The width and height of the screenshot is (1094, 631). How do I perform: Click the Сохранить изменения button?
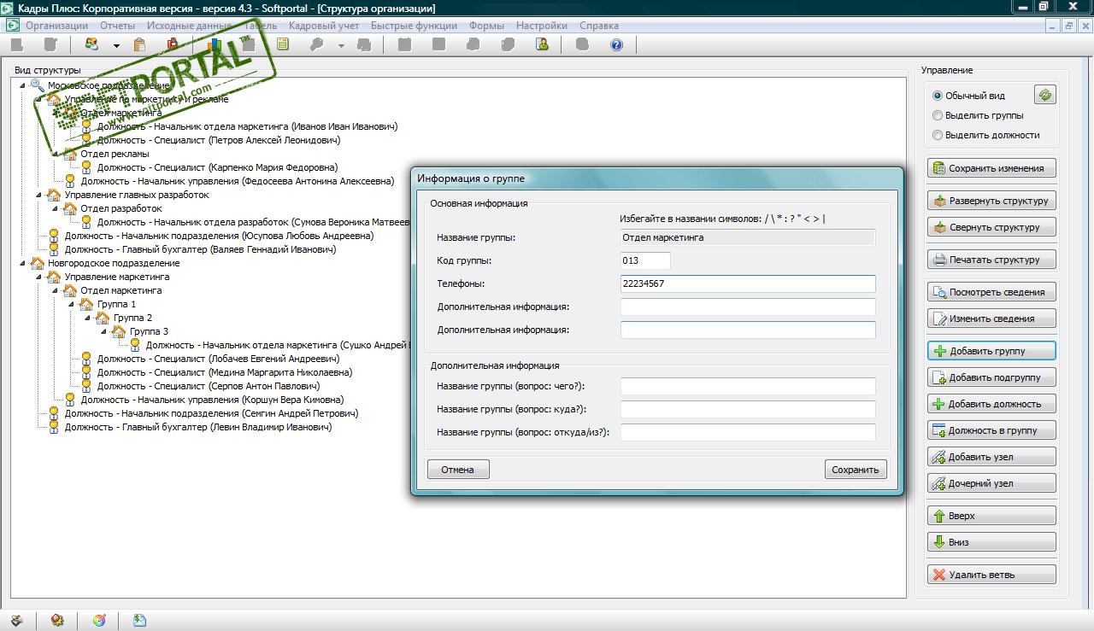tap(991, 168)
